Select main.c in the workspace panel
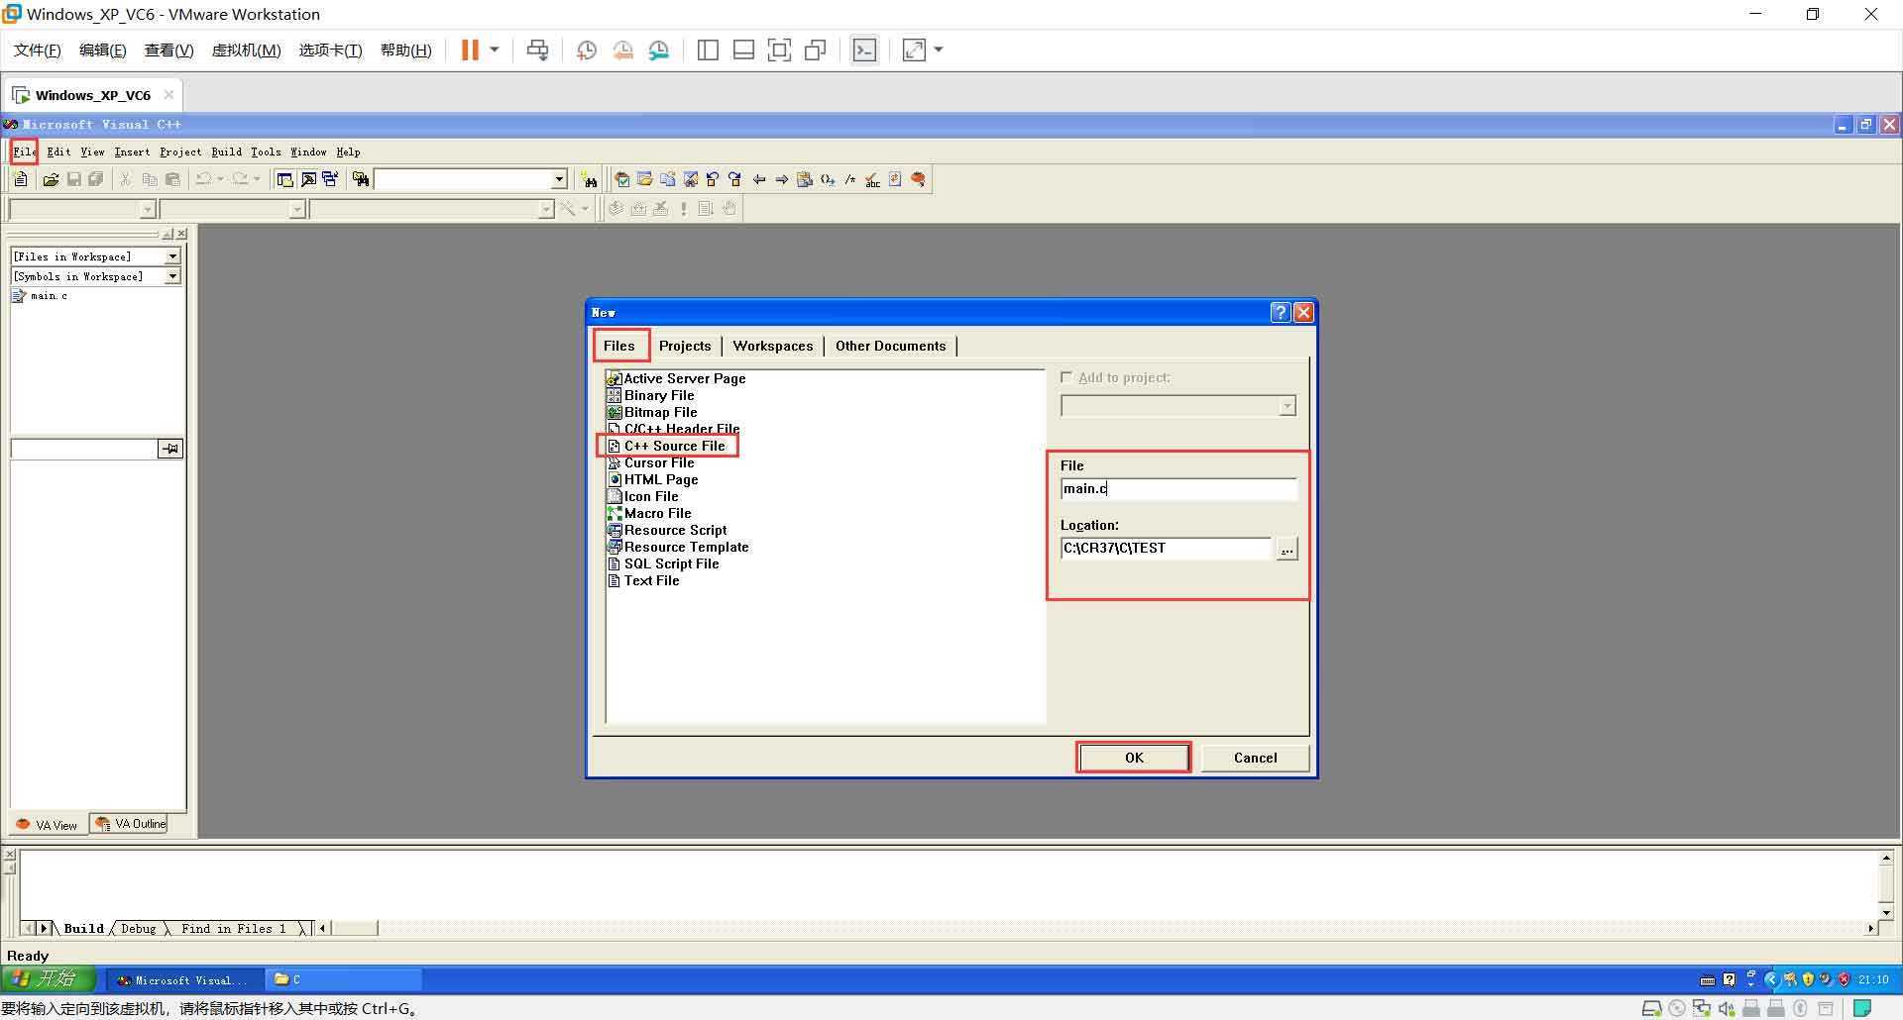Viewport: 1903px width, 1020px height. point(41,296)
